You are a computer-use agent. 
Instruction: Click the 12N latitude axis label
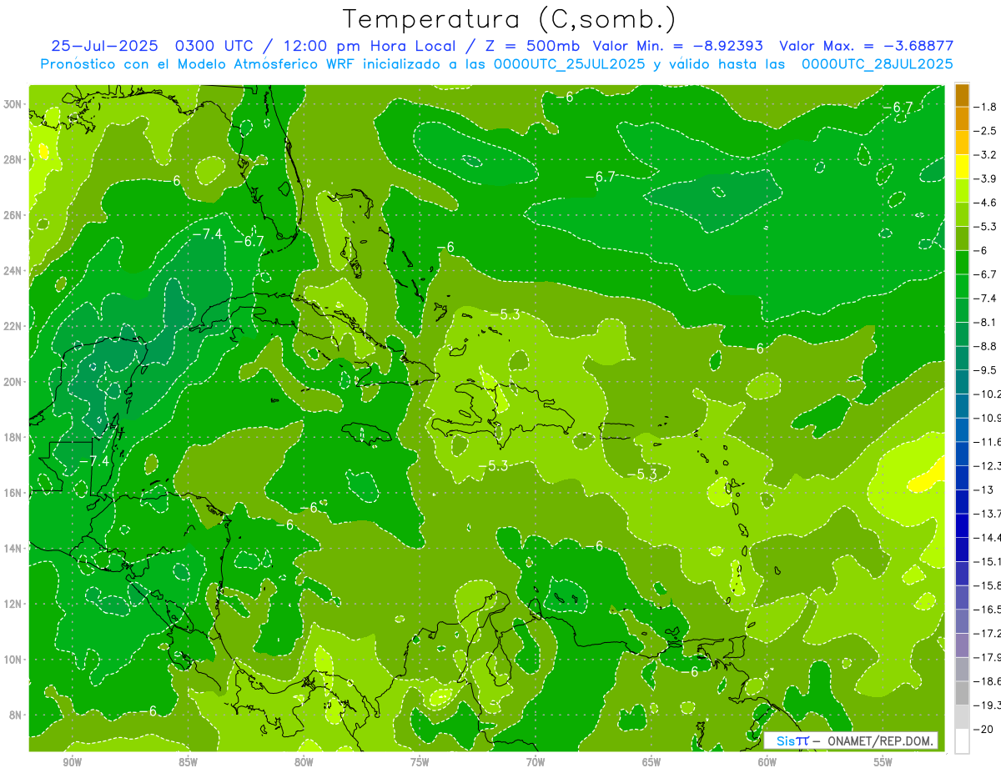coord(13,604)
